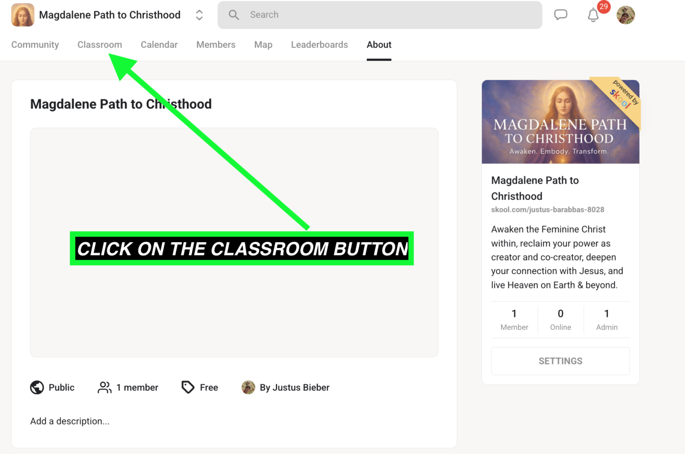Click the '1 member' label below media
685x454 pixels.
(137, 388)
